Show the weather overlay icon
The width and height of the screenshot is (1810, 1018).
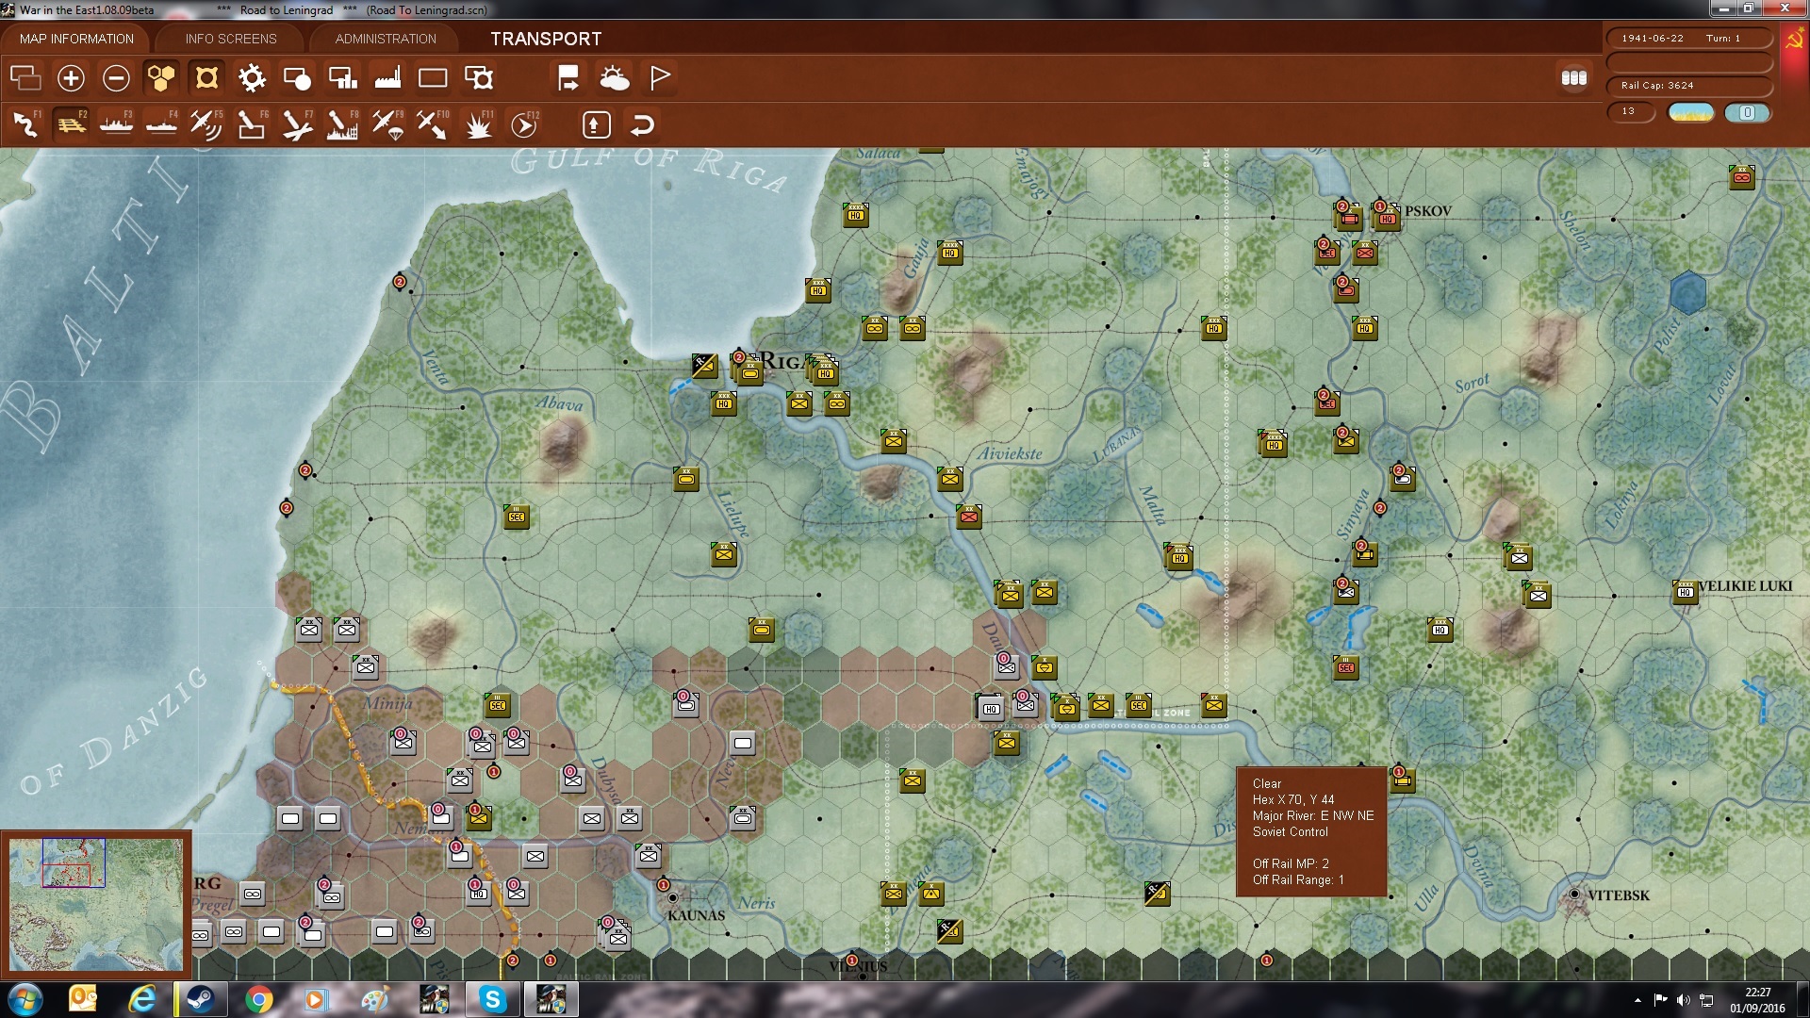(614, 78)
